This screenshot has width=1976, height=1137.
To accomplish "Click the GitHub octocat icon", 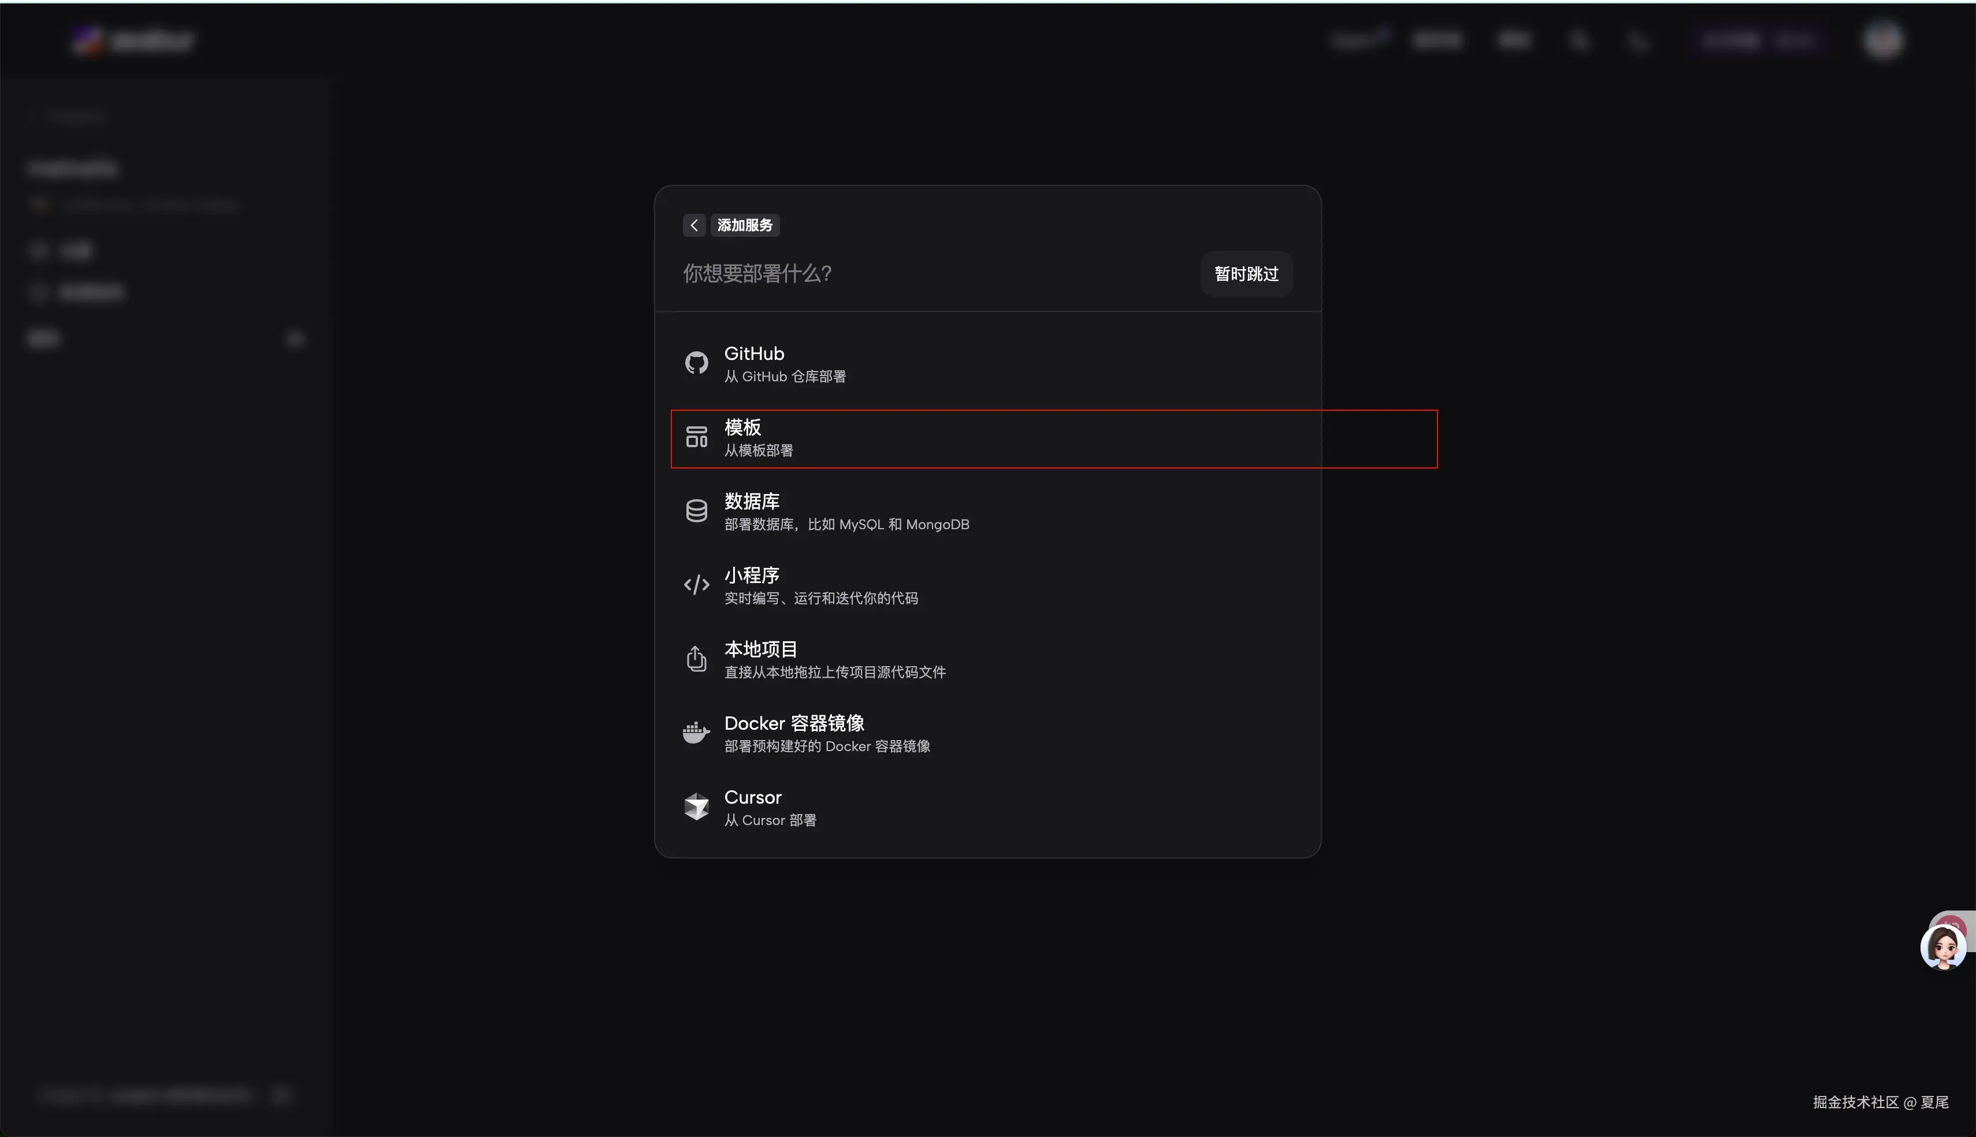I will (x=696, y=363).
